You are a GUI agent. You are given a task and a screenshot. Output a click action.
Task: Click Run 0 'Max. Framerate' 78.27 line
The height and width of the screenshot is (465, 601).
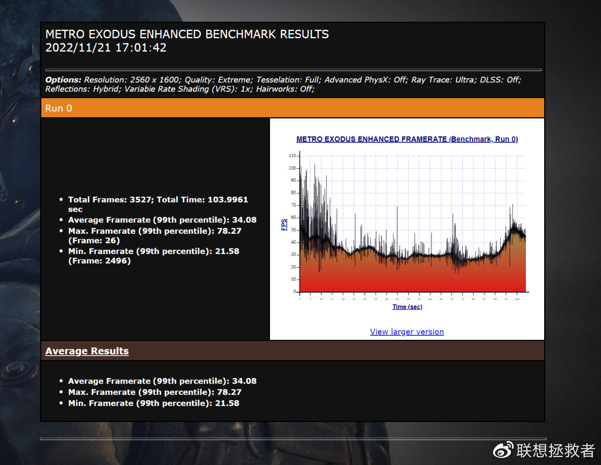(155, 236)
